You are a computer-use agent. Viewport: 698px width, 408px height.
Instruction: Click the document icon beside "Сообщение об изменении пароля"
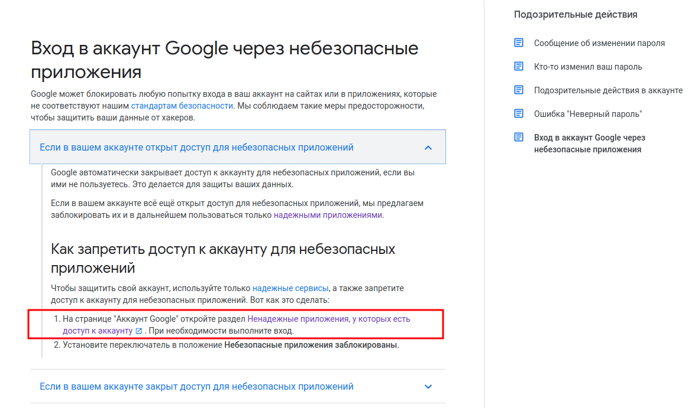519,43
